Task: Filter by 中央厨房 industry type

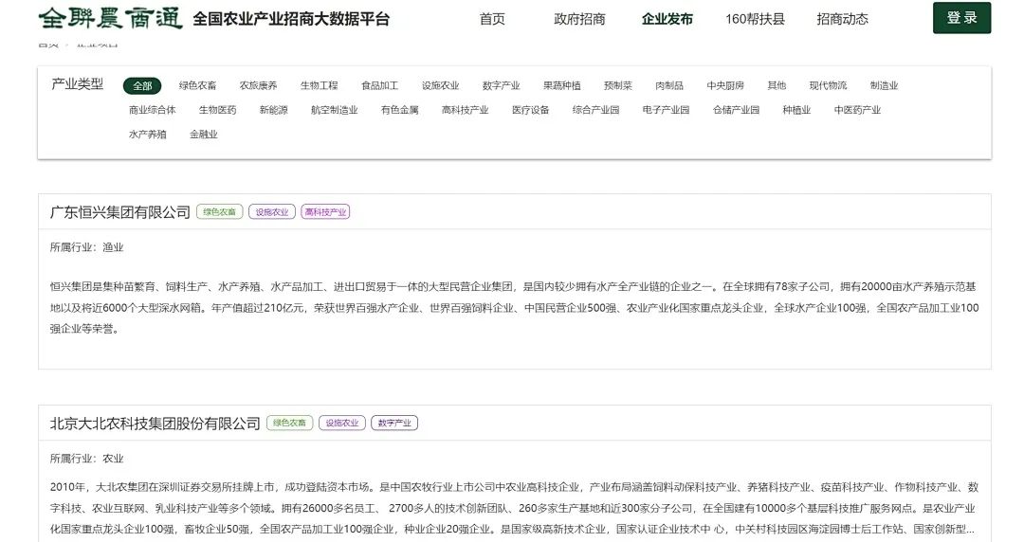Action: pos(725,85)
